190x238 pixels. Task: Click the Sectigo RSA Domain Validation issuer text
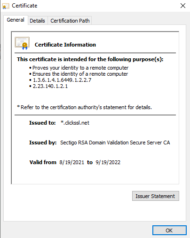115,143
